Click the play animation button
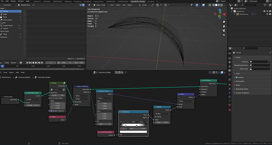 (36, 63)
